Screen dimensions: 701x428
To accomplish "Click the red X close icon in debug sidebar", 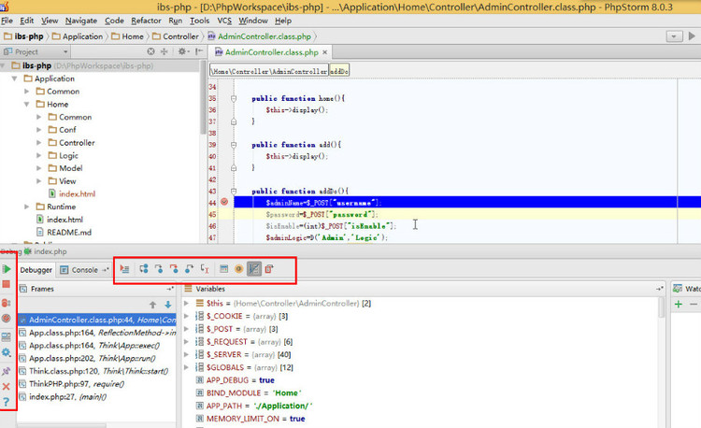I will (x=7, y=386).
